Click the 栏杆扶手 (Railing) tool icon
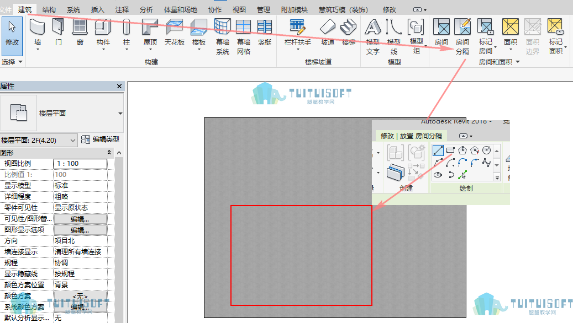The width and height of the screenshot is (573, 323). tap(297, 28)
